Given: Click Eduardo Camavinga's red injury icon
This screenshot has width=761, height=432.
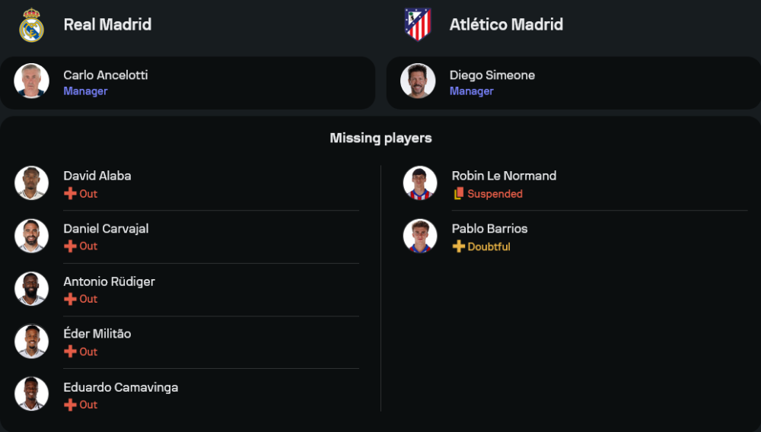Looking at the screenshot, I should [x=70, y=405].
